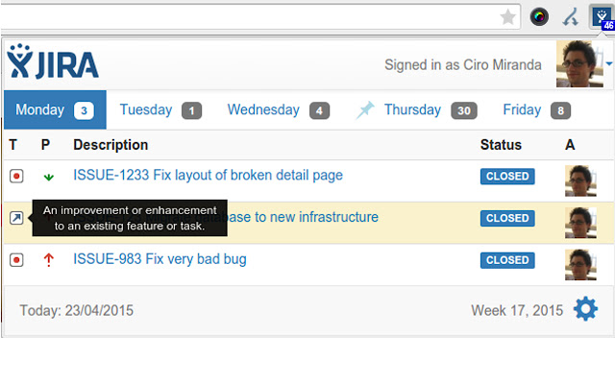This screenshot has height=384, width=615.
Task: Click the JIRA extension icon in browser toolbar
Action: [602, 16]
